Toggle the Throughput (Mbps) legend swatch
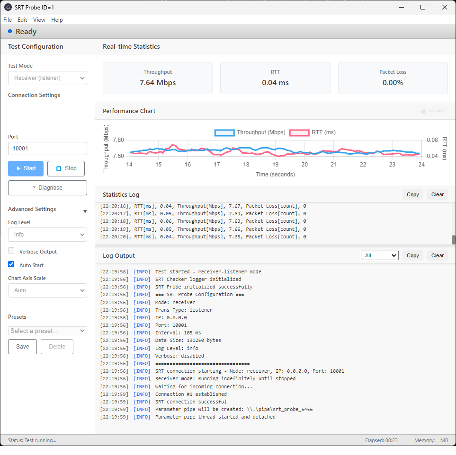The height and width of the screenshot is (455, 456). click(x=224, y=133)
